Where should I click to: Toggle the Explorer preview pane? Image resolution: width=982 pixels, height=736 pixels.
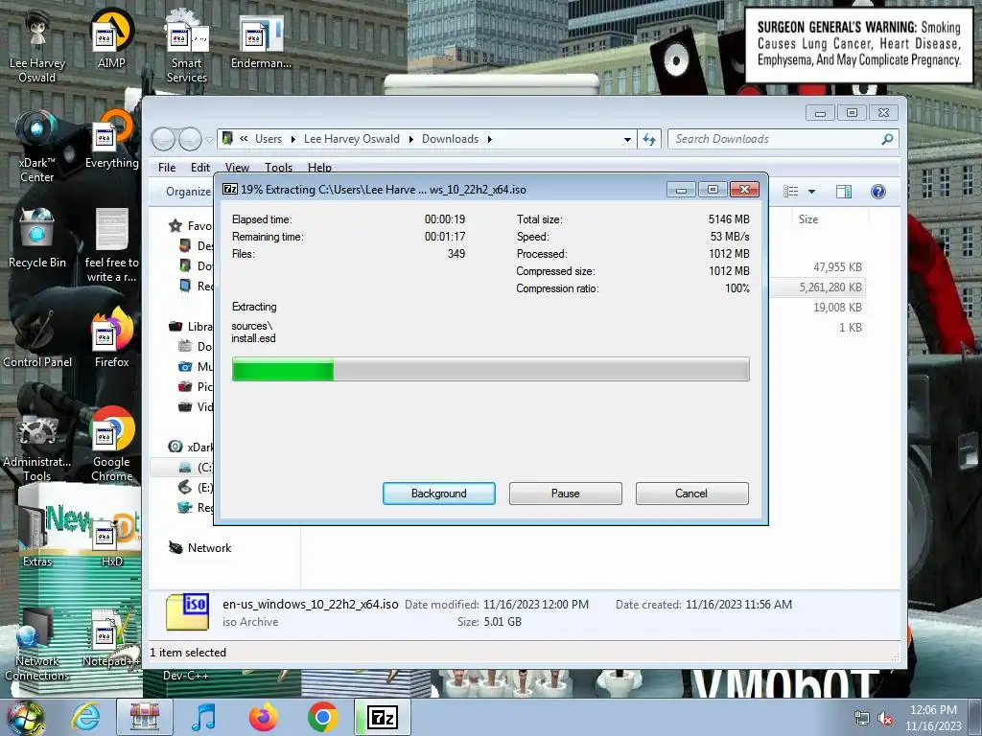[844, 192]
